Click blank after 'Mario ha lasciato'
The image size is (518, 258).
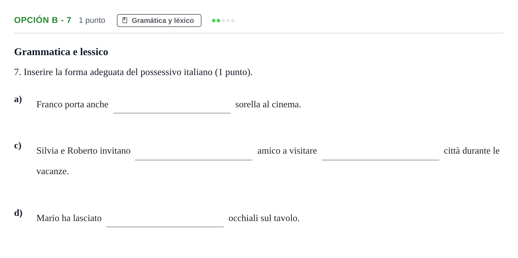click(x=165, y=219)
